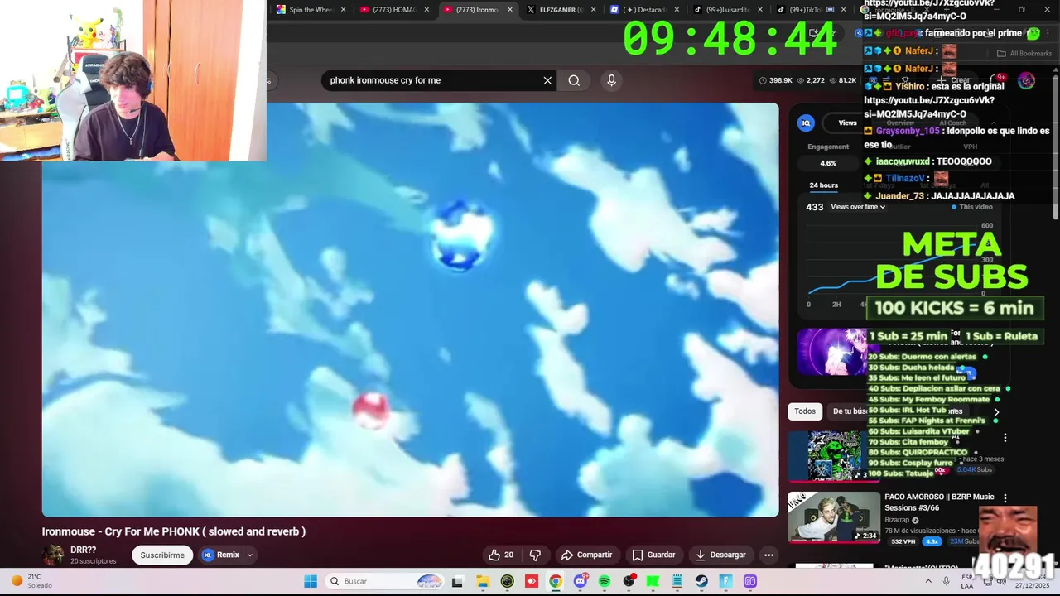Open the YouTube account avatar menu
This screenshot has width=1060, height=596.
[1026, 80]
